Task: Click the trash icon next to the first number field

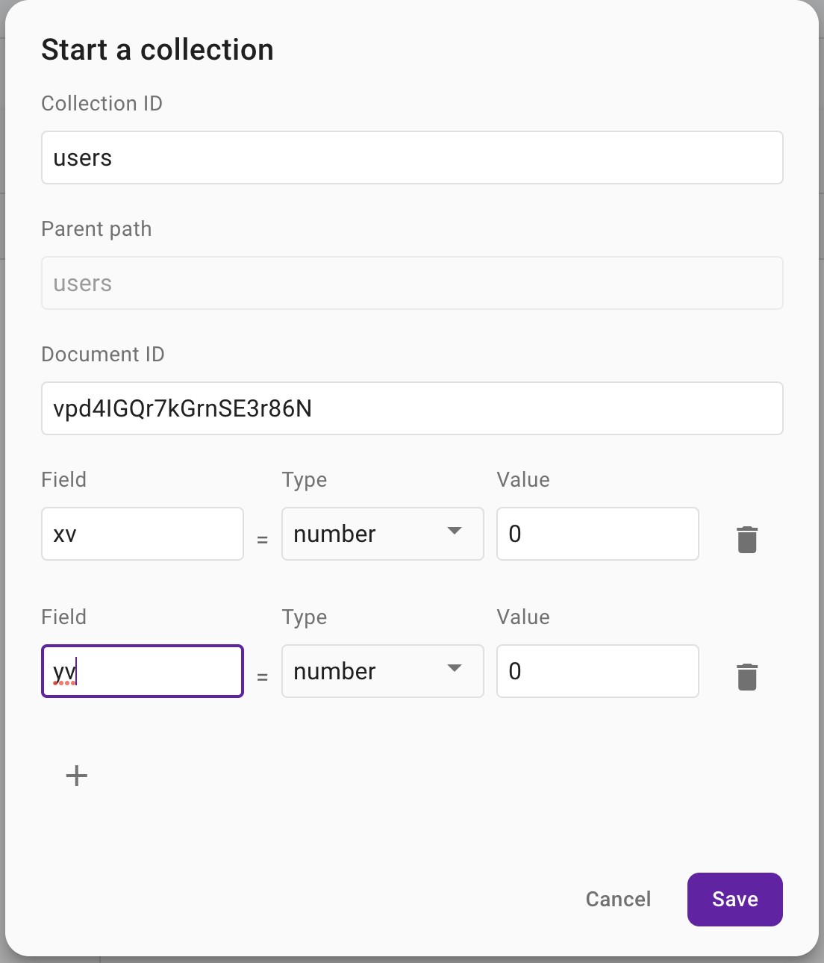Action: tap(747, 538)
